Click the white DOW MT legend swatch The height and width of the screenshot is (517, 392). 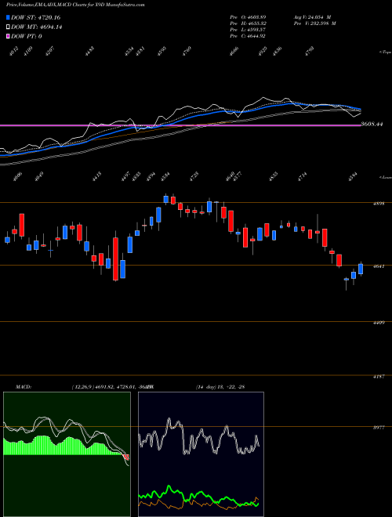point(9,27)
